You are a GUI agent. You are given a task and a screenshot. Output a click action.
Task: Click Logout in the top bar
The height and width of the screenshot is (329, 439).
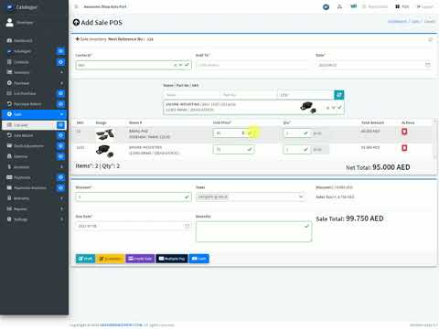425,6
